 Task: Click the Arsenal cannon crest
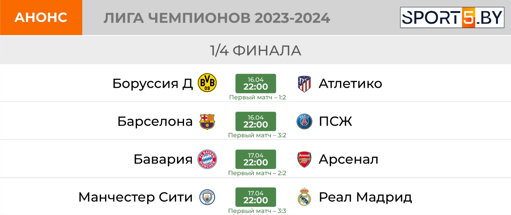click(x=304, y=159)
